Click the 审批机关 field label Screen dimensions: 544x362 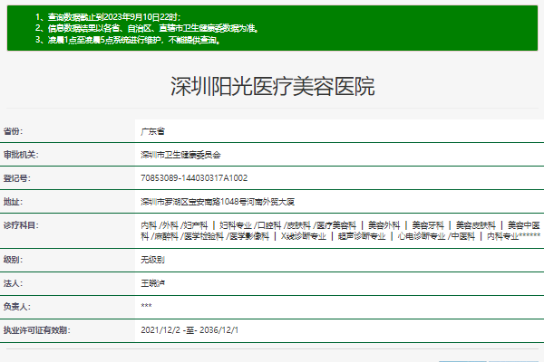click(21, 155)
